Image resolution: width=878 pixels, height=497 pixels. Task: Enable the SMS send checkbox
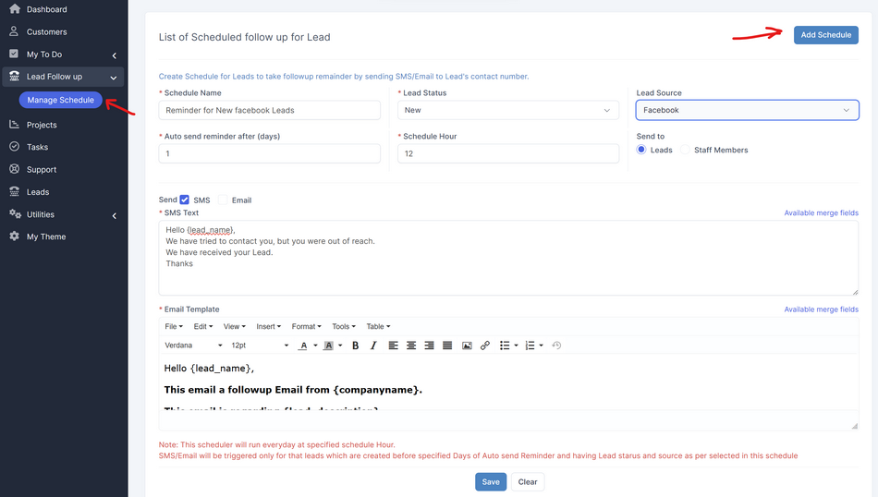click(184, 200)
